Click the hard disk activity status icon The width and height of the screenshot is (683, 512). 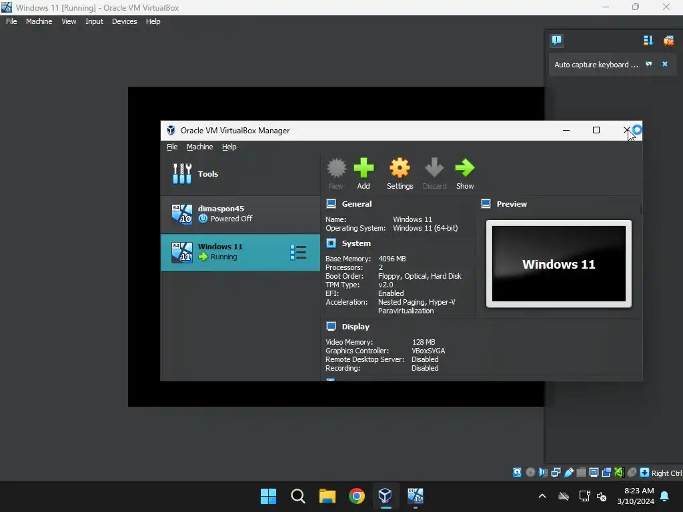tap(517, 473)
